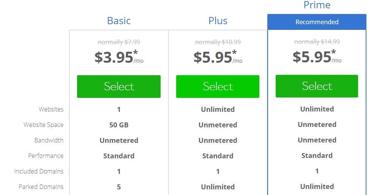Select the Included Domains row label
The height and width of the screenshot is (195, 382).
[x=39, y=172]
